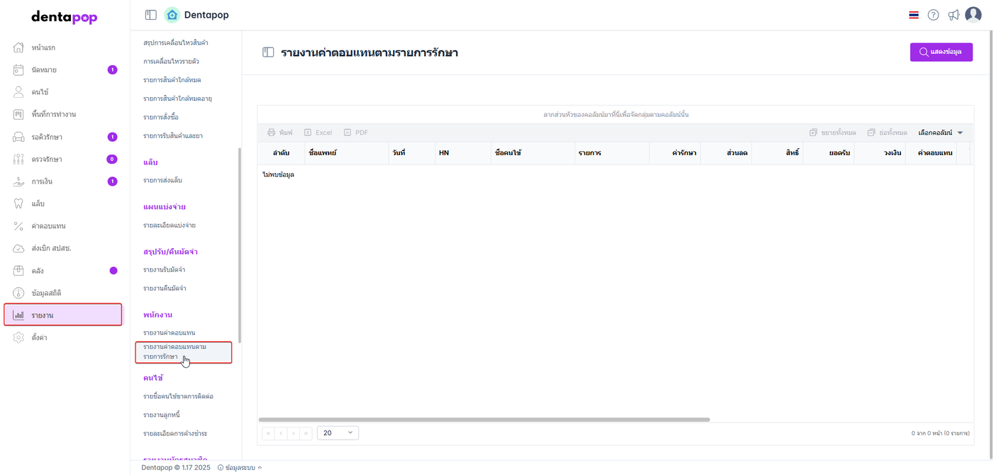Viewport: 993px width, 475px height.
Task: Open รายชื่อคนไข้ขาดการติดต่อ report
Action: pyautogui.click(x=178, y=396)
